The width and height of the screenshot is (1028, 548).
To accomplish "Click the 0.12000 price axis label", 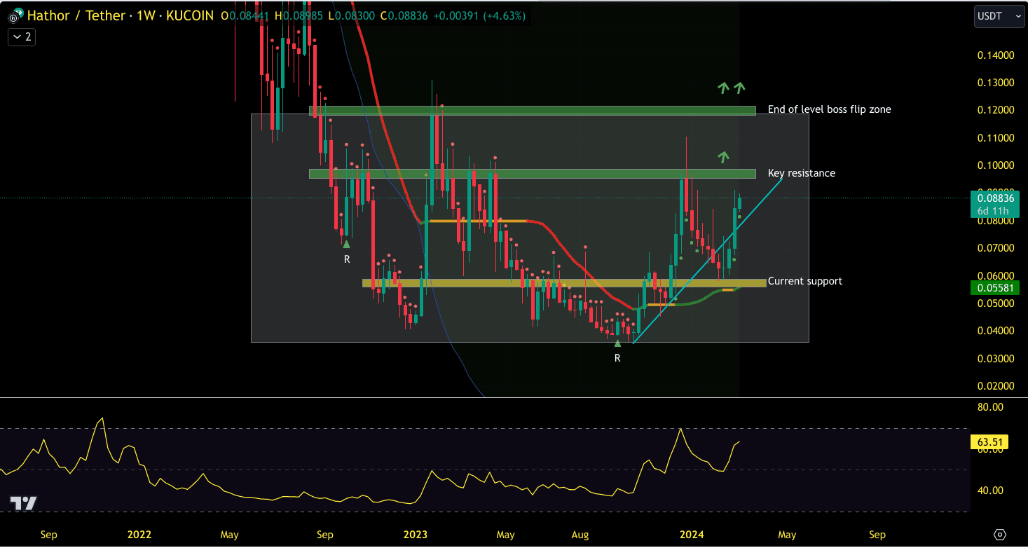I will (x=996, y=111).
